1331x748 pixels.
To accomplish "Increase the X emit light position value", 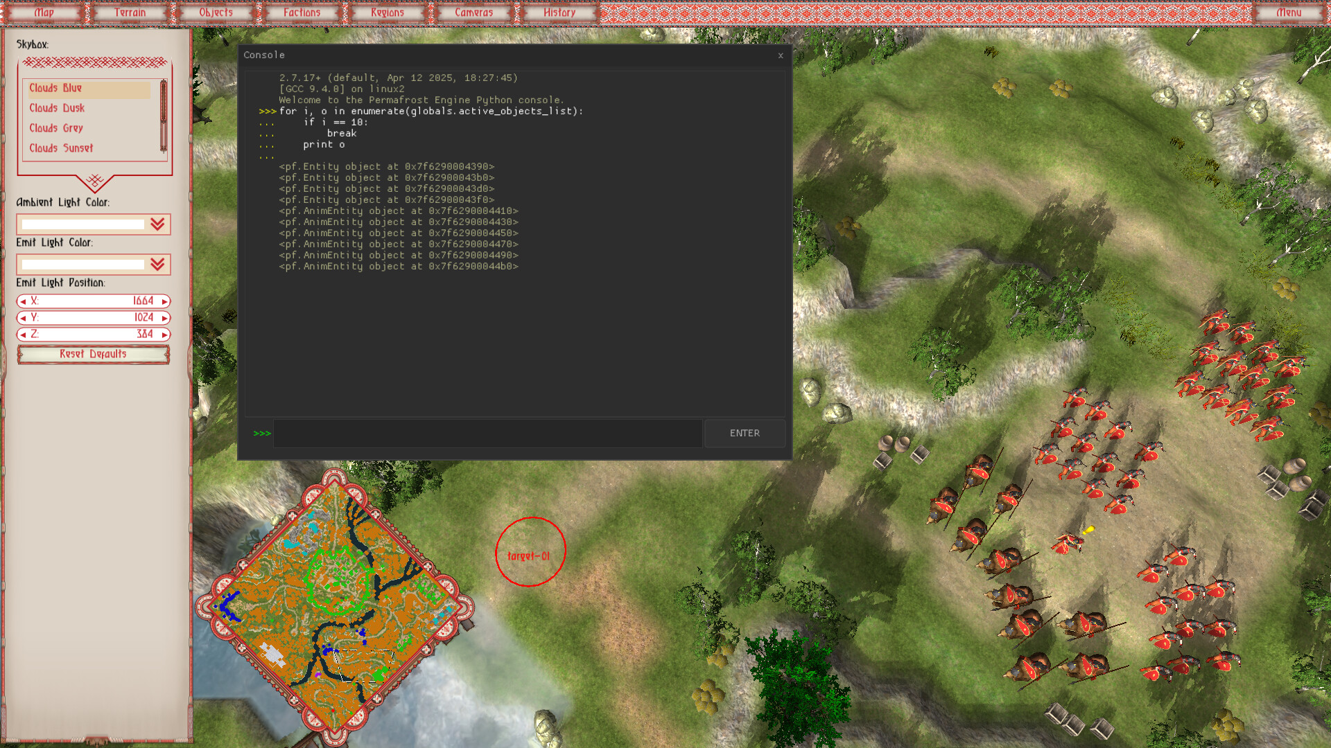I will 164,301.
